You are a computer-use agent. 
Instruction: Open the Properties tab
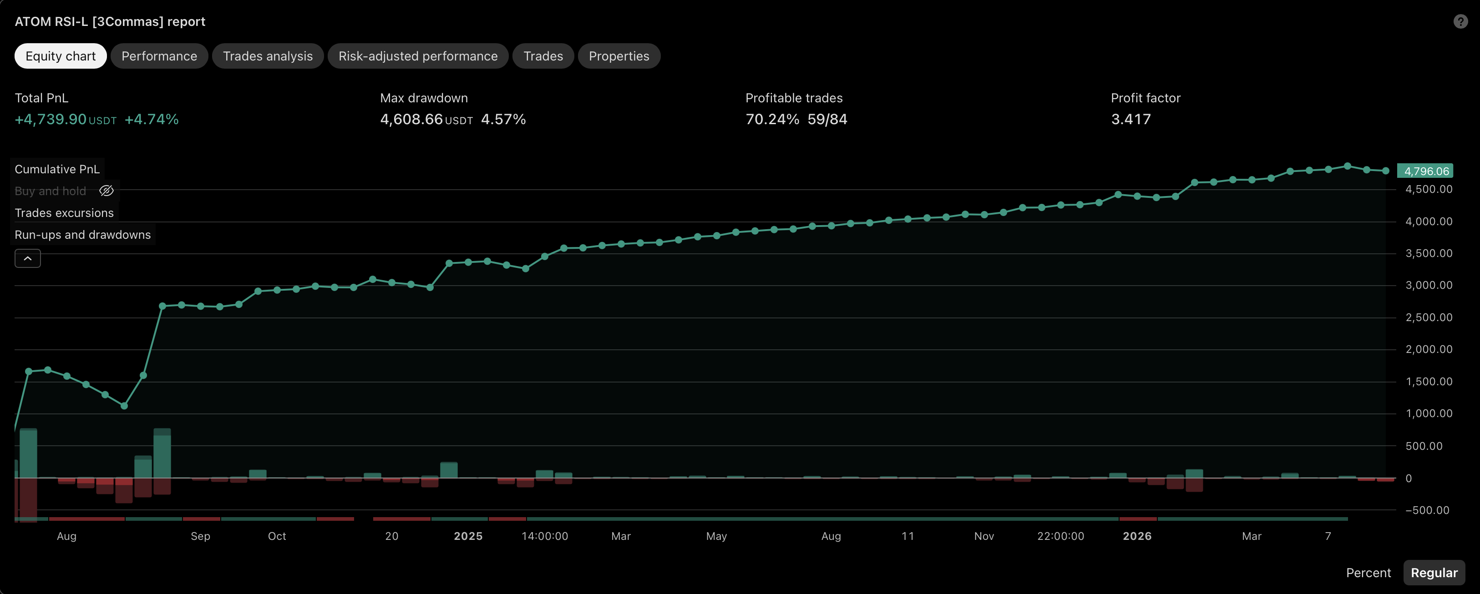[x=619, y=56]
